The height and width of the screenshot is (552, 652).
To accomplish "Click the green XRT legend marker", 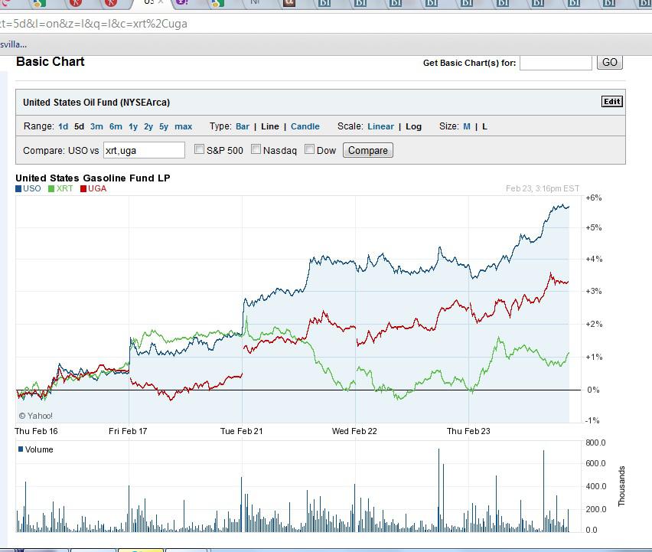I will 51,188.
